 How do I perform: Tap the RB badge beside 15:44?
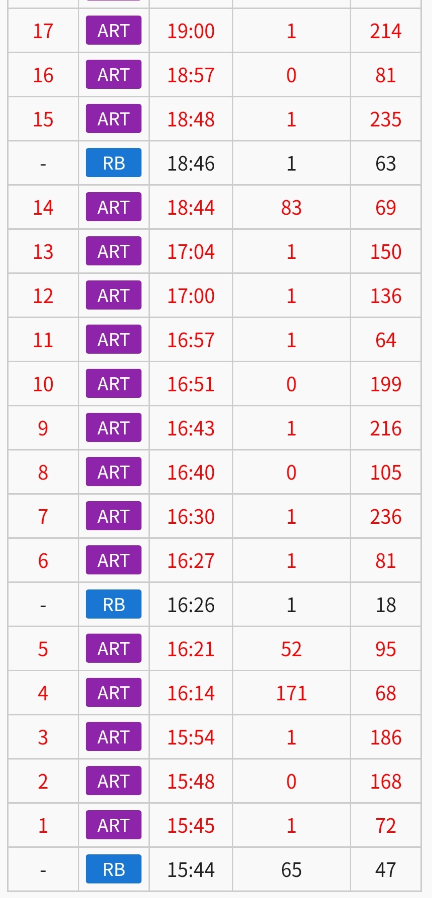(x=113, y=869)
